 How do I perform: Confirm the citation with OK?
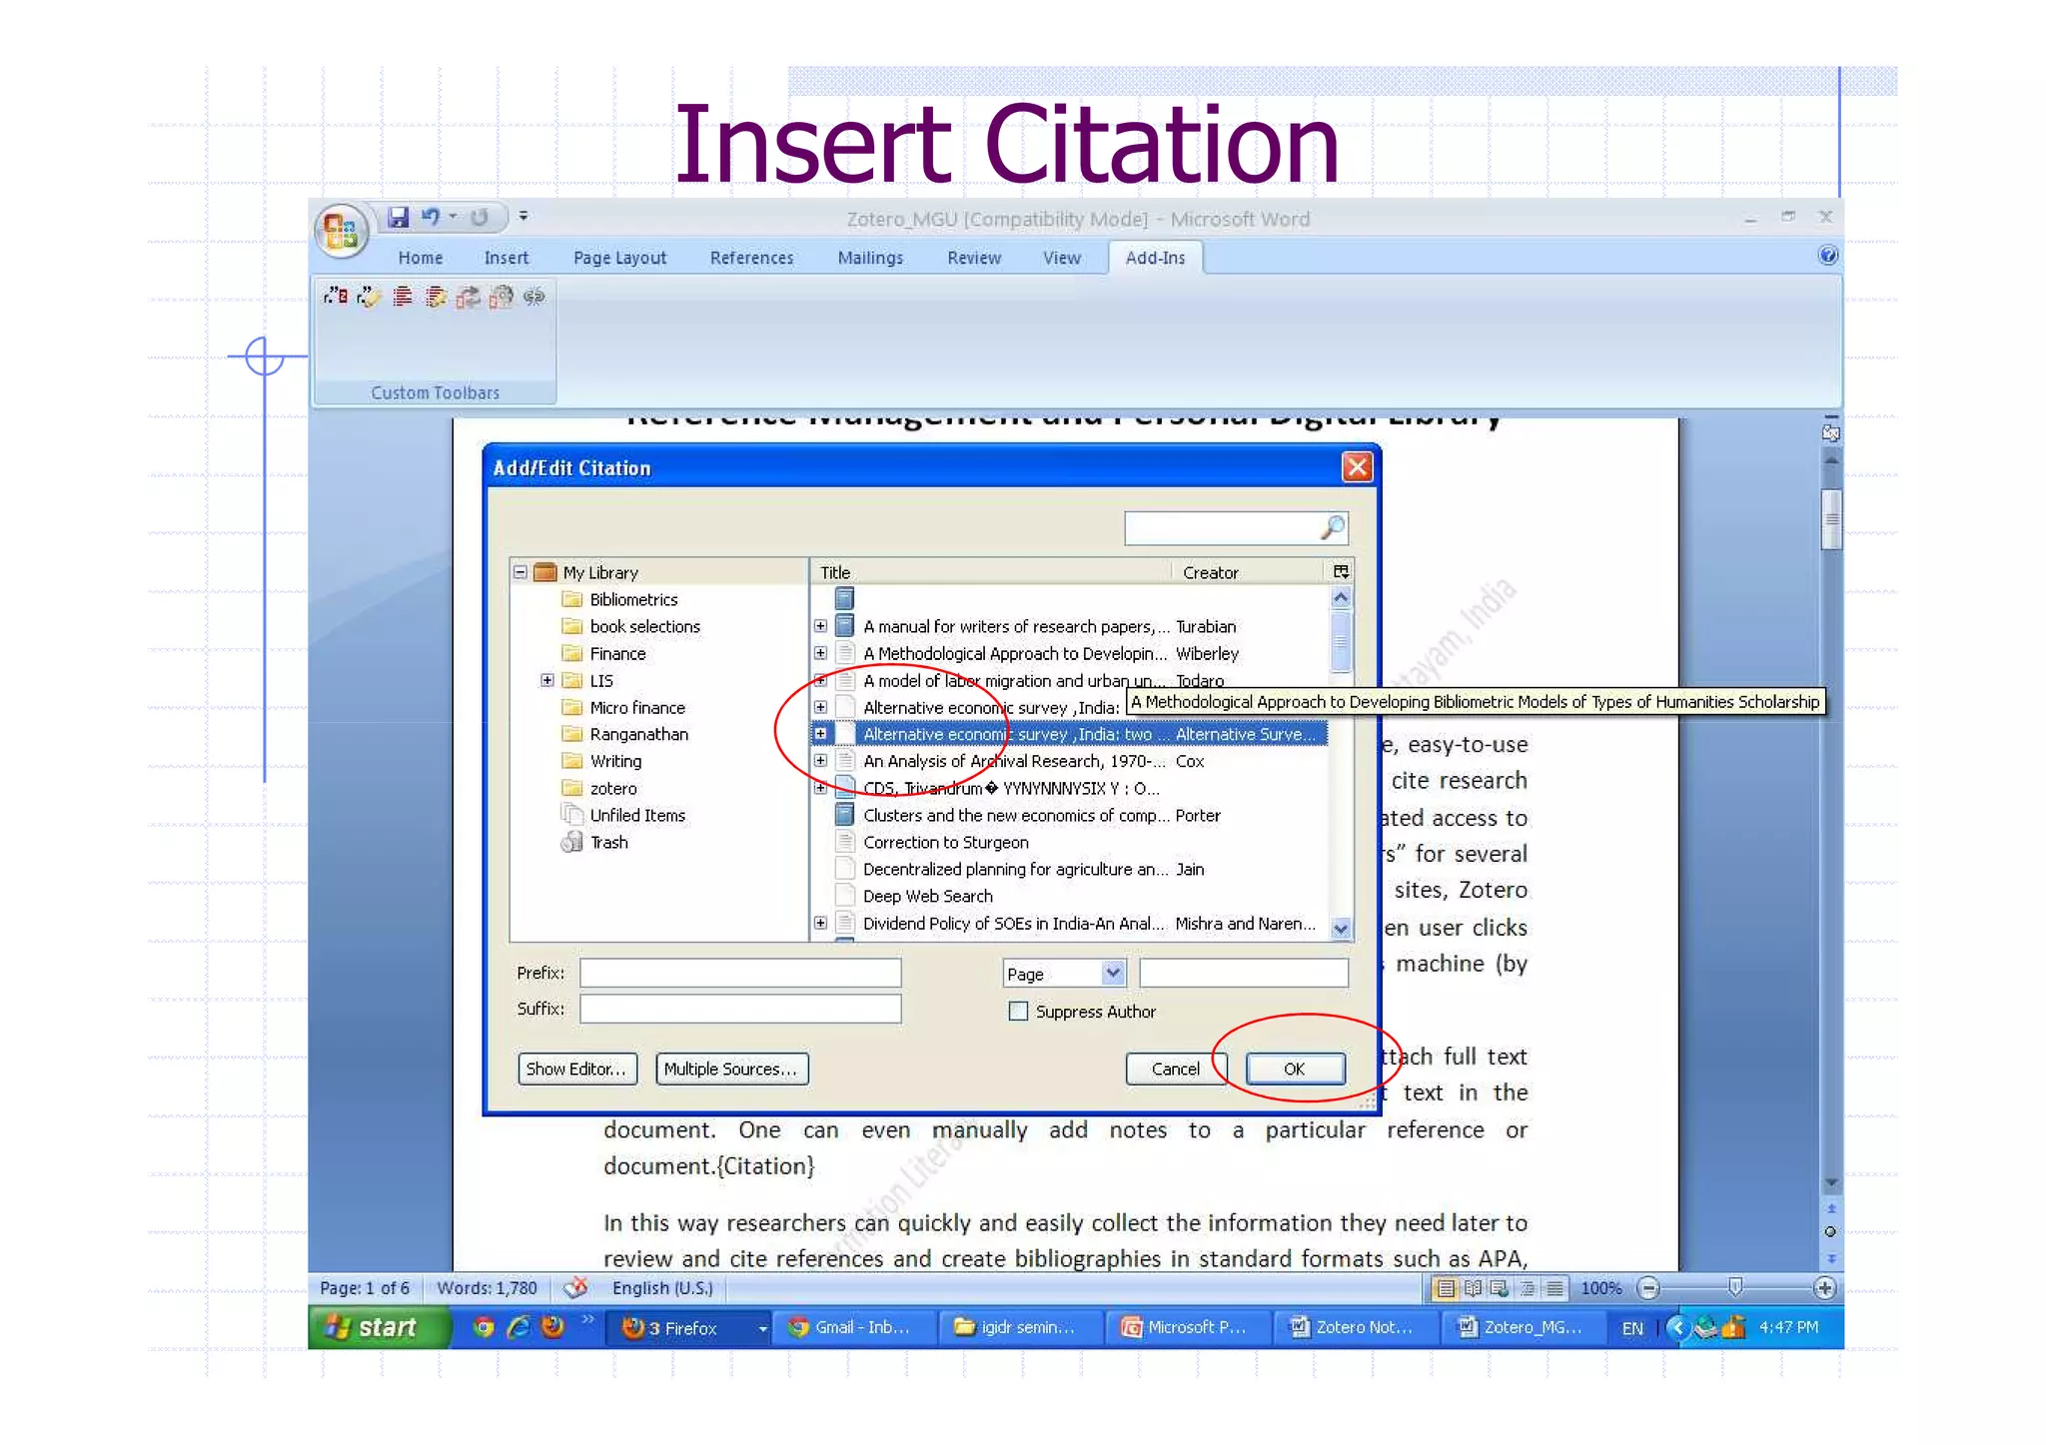1295,1069
